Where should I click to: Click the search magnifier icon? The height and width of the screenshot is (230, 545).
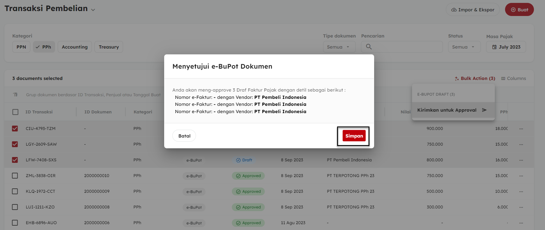[x=369, y=47]
